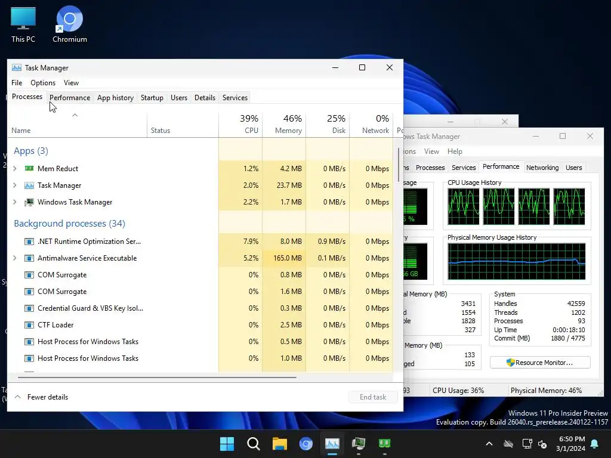Click the Windows Task Manager process icon
611x458 pixels.
click(29, 202)
